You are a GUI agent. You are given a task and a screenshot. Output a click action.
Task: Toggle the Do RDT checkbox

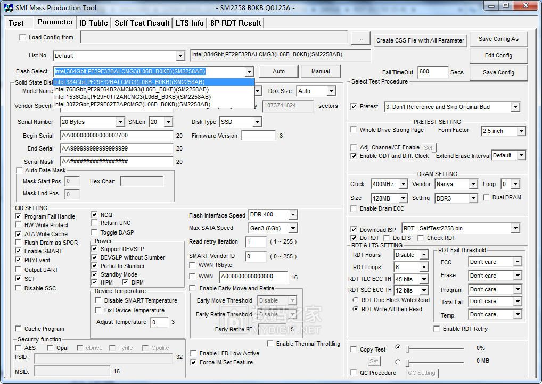click(354, 238)
